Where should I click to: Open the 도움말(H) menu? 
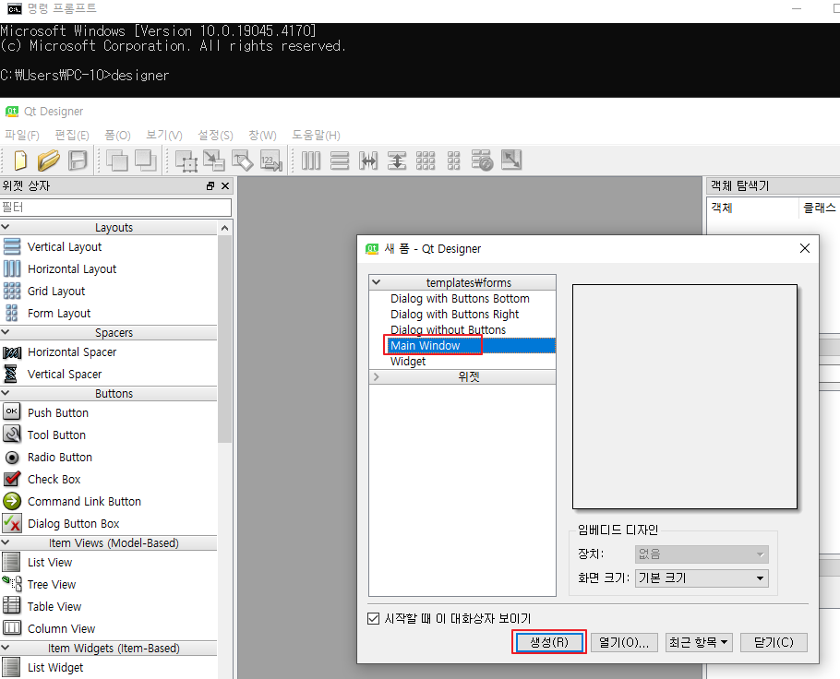coord(316,135)
